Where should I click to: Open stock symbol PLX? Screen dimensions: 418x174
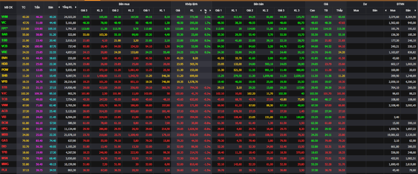(4, 170)
